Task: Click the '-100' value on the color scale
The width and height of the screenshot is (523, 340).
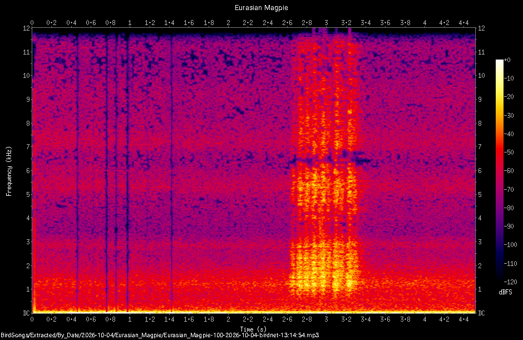Action: 510,245
